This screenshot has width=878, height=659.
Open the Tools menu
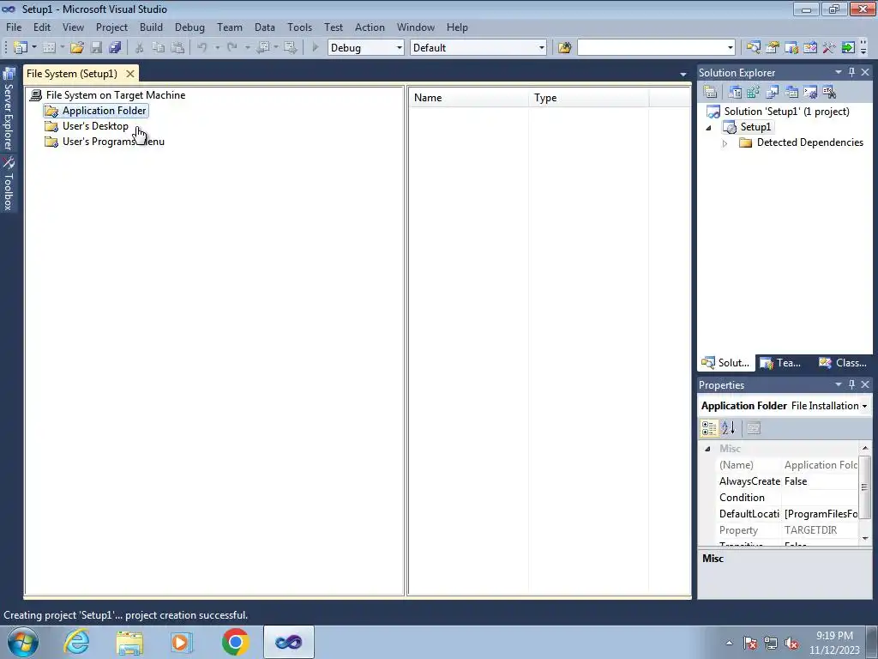pos(299,27)
